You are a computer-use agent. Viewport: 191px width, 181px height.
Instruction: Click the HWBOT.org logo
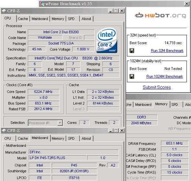click(160, 15)
